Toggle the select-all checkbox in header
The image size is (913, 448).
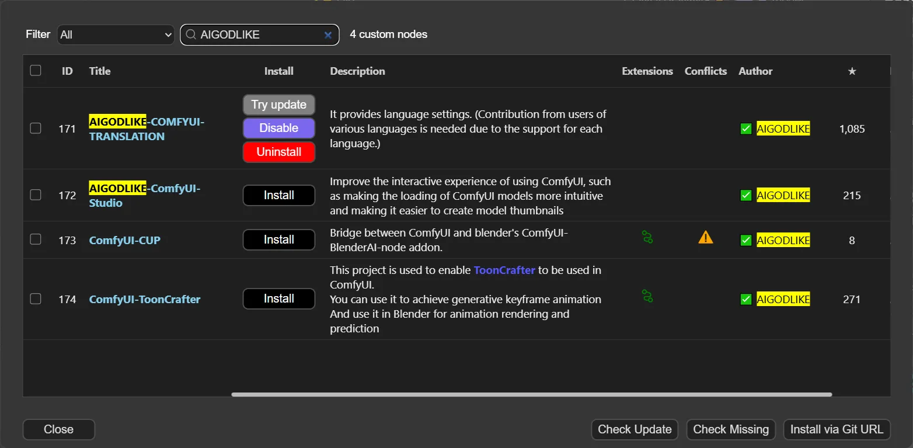click(x=36, y=71)
